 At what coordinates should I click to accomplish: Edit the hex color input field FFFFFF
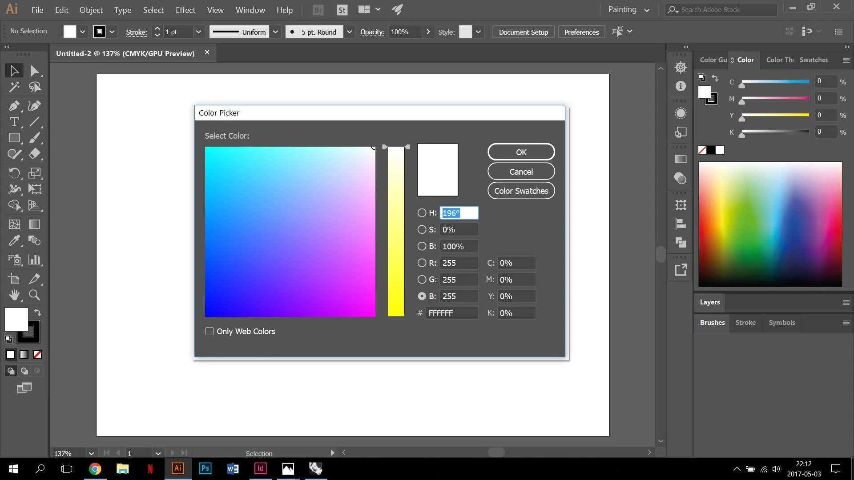(451, 313)
